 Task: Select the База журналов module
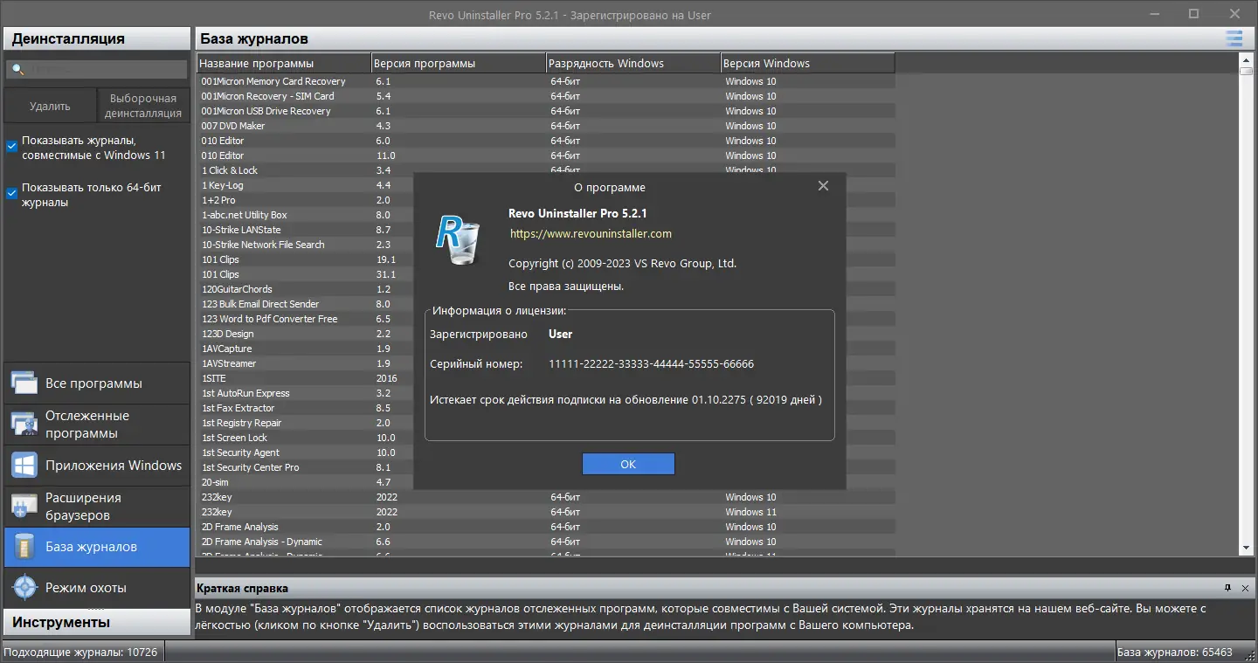tap(97, 548)
